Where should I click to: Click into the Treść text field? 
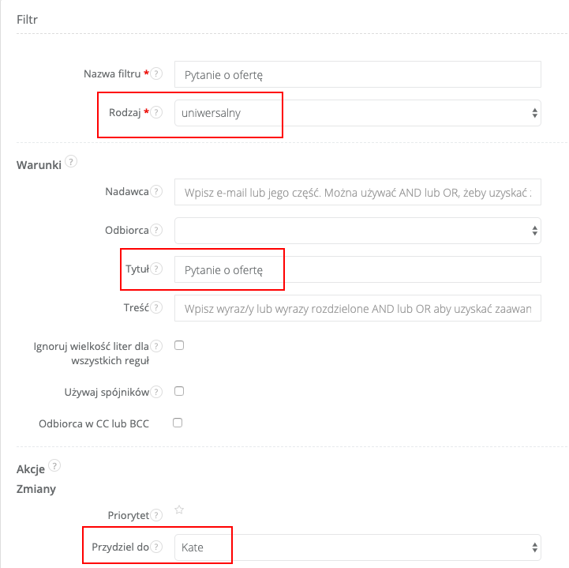[x=357, y=308]
